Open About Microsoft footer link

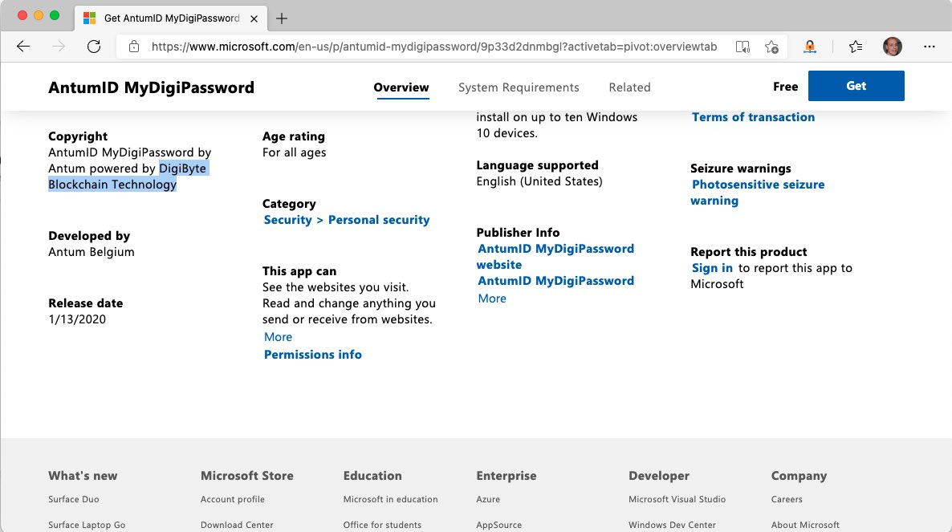coord(805,525)
